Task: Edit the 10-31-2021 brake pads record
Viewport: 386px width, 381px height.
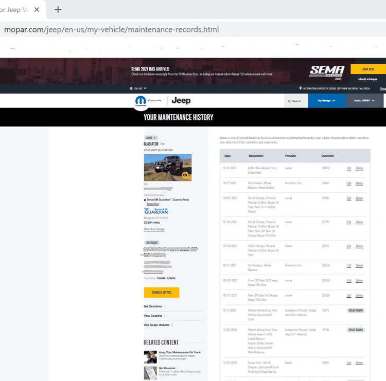Action: [x=349, y=168]
